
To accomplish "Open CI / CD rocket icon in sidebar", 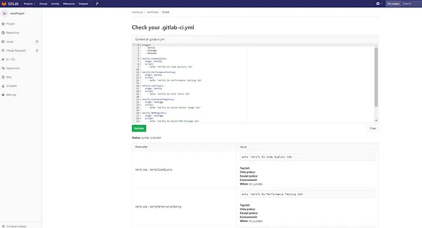I will point(3,59).
